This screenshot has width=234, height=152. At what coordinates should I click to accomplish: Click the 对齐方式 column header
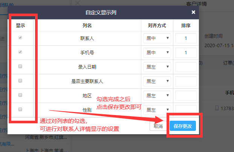point(157,26)
